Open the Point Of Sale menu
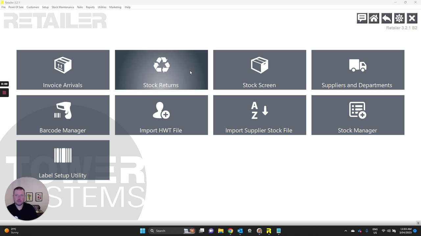The height and width of the screenshot is (236, 421). (16, 7)
